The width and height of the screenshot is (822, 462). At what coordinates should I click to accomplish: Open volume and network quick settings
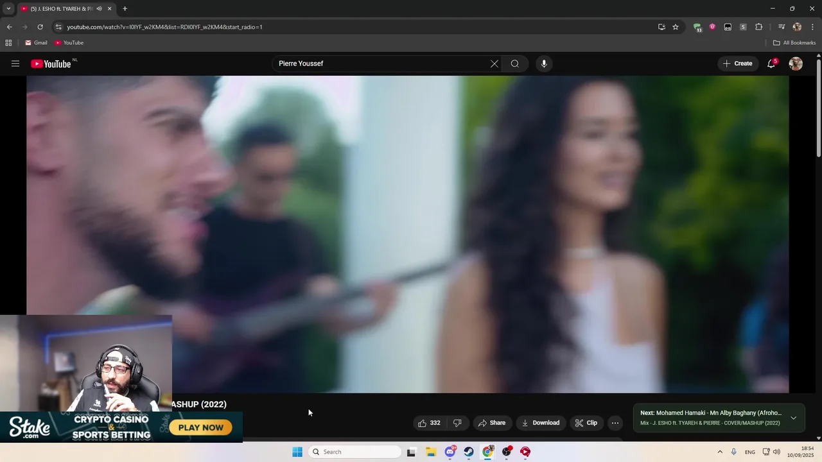[x=771, y=452]
